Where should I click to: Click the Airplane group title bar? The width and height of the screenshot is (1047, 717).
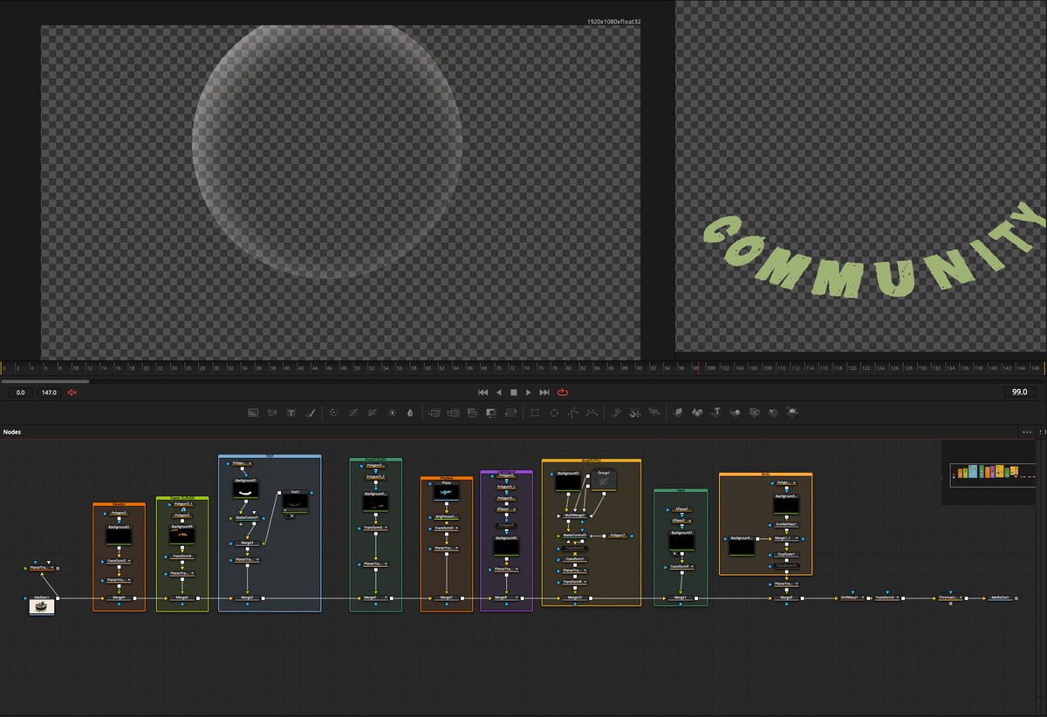[x=447, y=478]
